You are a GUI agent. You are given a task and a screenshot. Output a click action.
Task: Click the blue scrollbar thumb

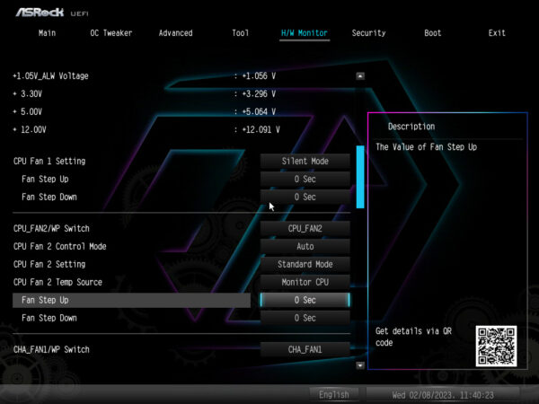(360, 177)
